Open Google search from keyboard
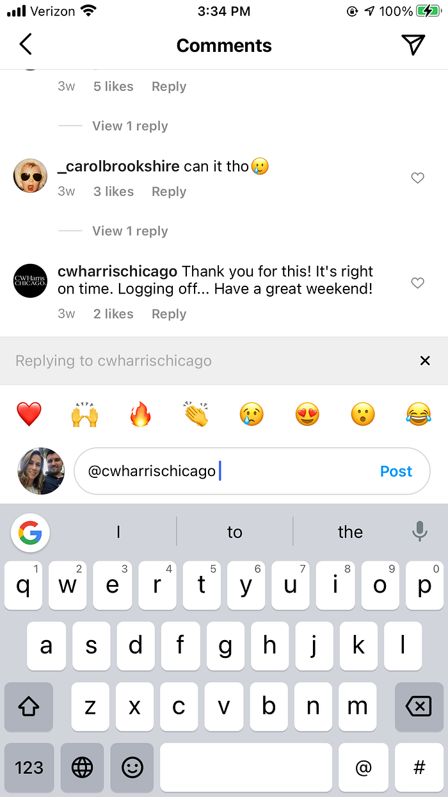Screen dimensions: 448x797 [x=30, y=532]
